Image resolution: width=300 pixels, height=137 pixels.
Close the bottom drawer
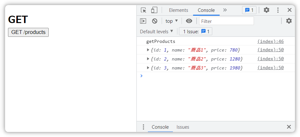pyautogui.click(x=289, y=127)
